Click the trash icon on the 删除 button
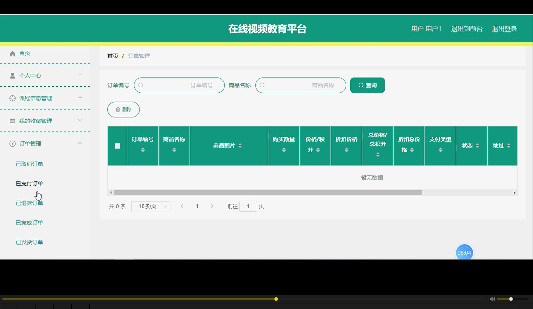Viewport: 533px width, 309px height. coord(118,109)
